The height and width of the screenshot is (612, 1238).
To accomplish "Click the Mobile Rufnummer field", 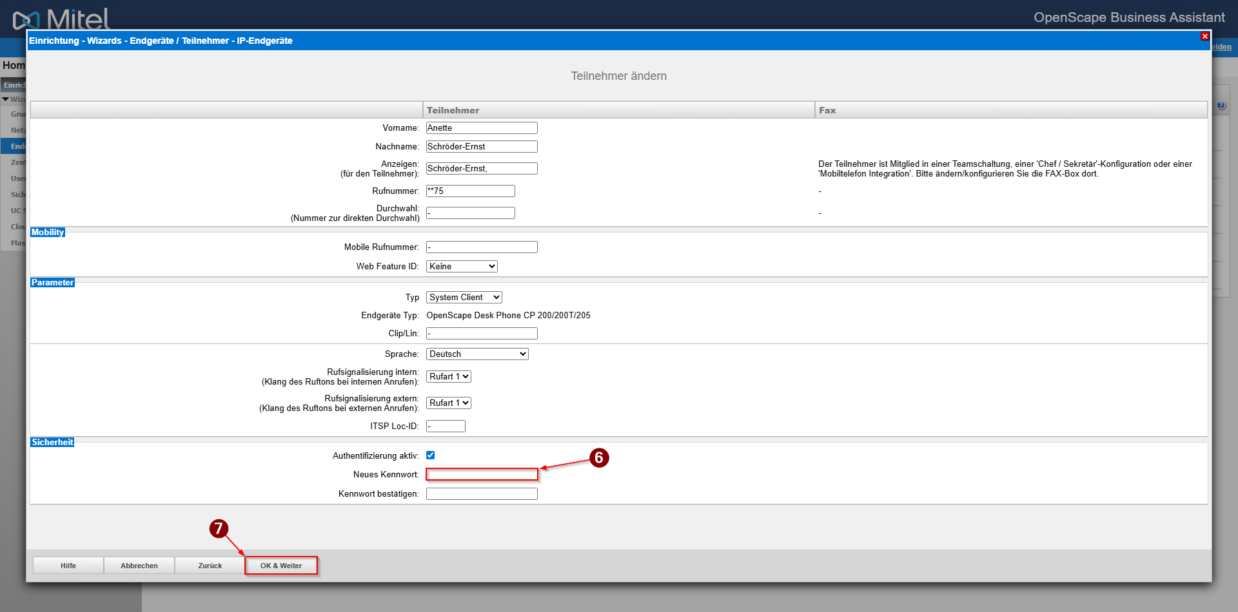I will pyautogui.click(x=482, y=247).
